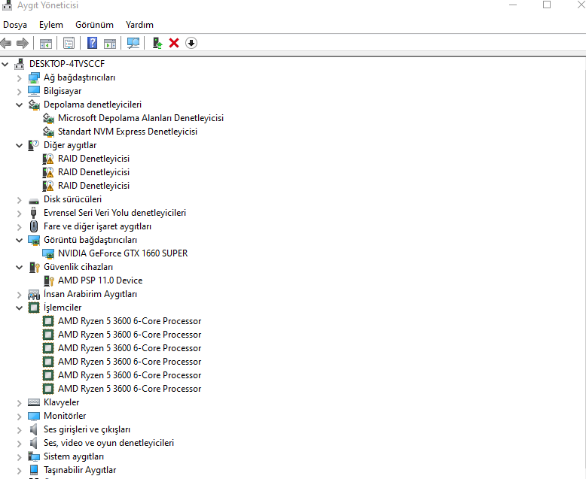Click the Disable device down-arrow icon

[x=191, y=43]
